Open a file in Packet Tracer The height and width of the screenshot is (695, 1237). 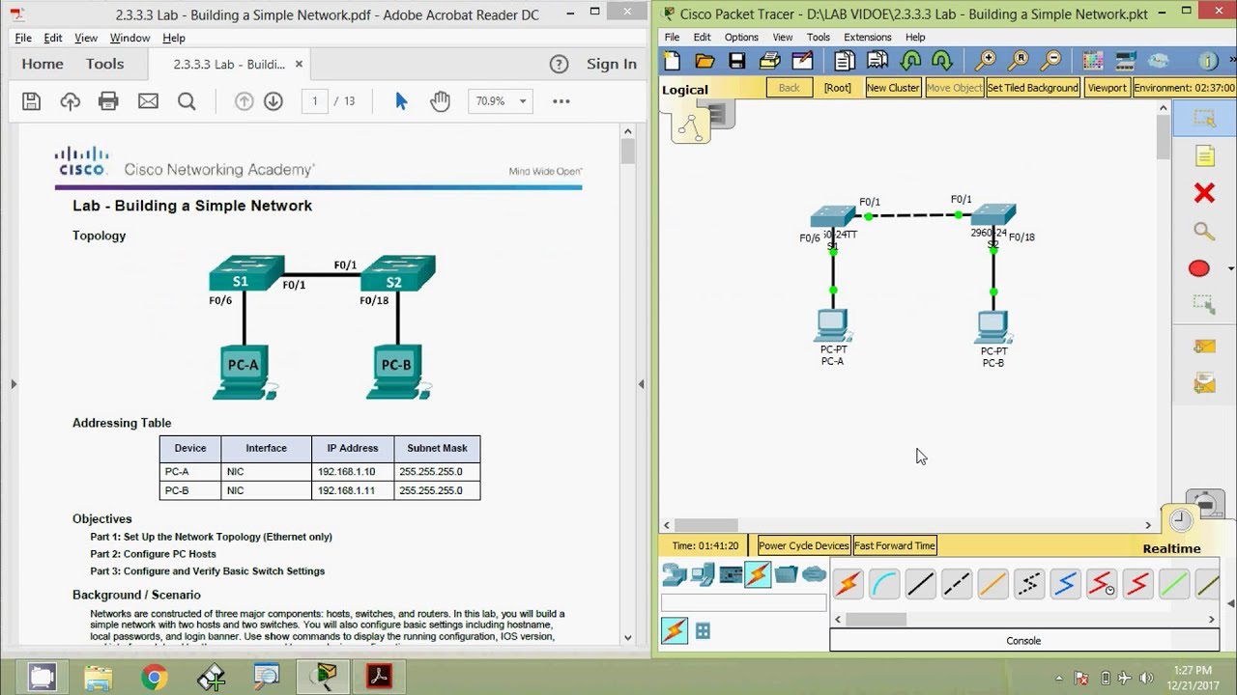click(705, 61)
